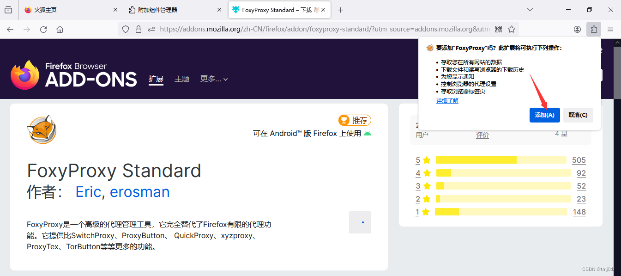Go to the home page icon
Screen dimensions: 621x276
coord(60,29)
